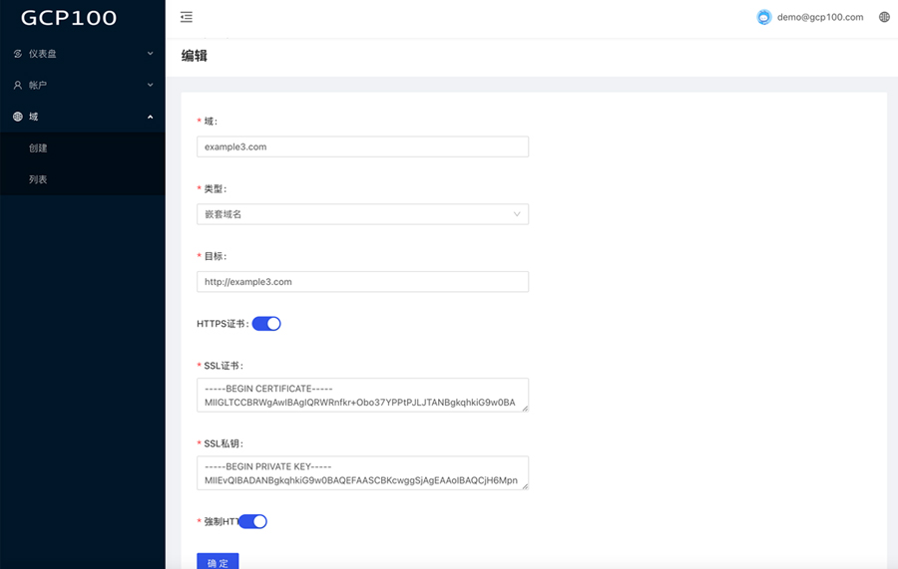Screen dimensions: 898x569
Task: Click the 目标 URL input field
Action: [x=362, y=282]
